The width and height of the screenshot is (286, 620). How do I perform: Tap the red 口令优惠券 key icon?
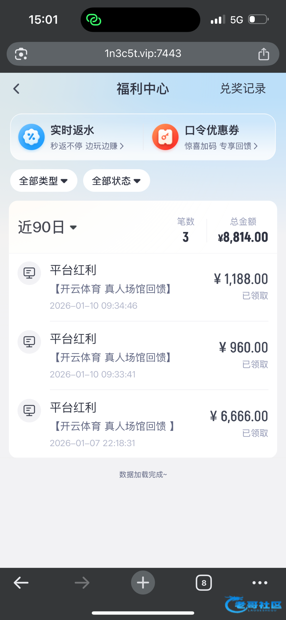pos(165,137)
